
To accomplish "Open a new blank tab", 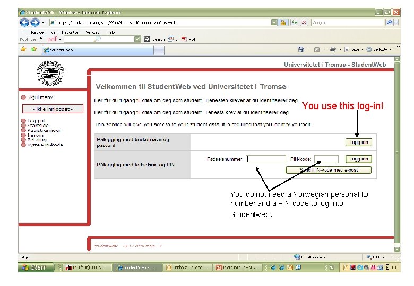I will pyautogui.click(x=159, y=50).
